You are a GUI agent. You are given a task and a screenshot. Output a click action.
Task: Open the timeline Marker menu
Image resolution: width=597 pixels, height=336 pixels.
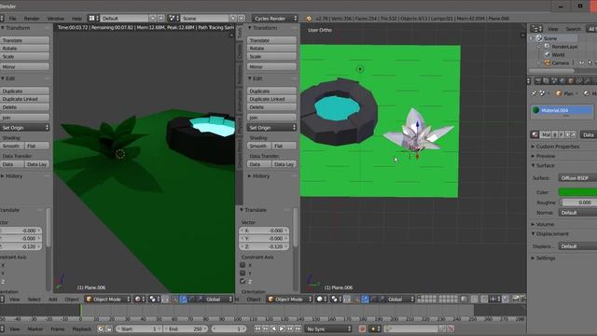tap(35, 329)
